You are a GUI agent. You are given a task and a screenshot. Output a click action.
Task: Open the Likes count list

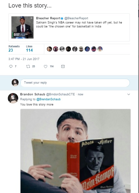pos(29,49)
